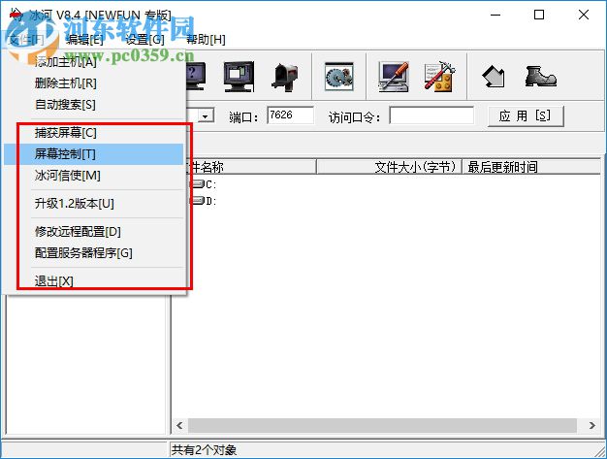
Task: Open the remote config screwdriver-monitor icon
Action: click(x=394, y=77)
